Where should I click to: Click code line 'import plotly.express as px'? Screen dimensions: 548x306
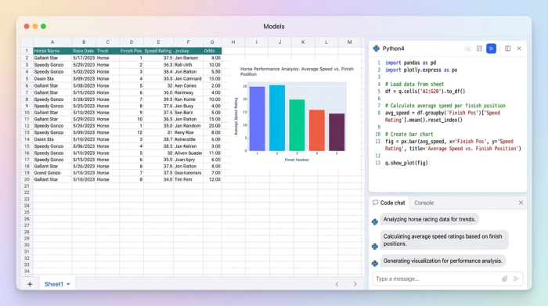tap(421, 70)
